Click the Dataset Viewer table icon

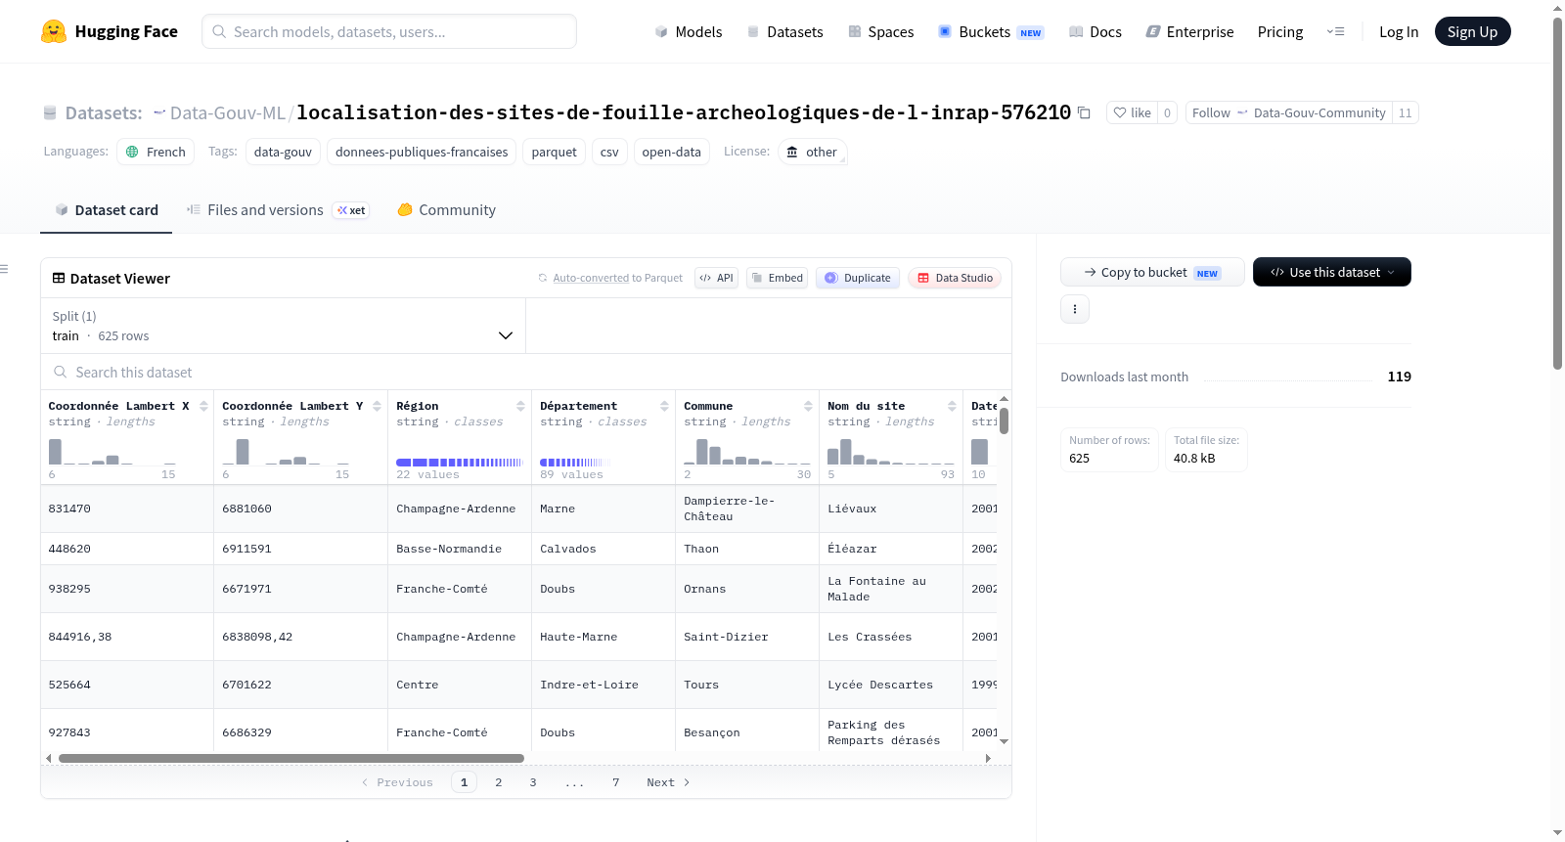pos(59,278)
